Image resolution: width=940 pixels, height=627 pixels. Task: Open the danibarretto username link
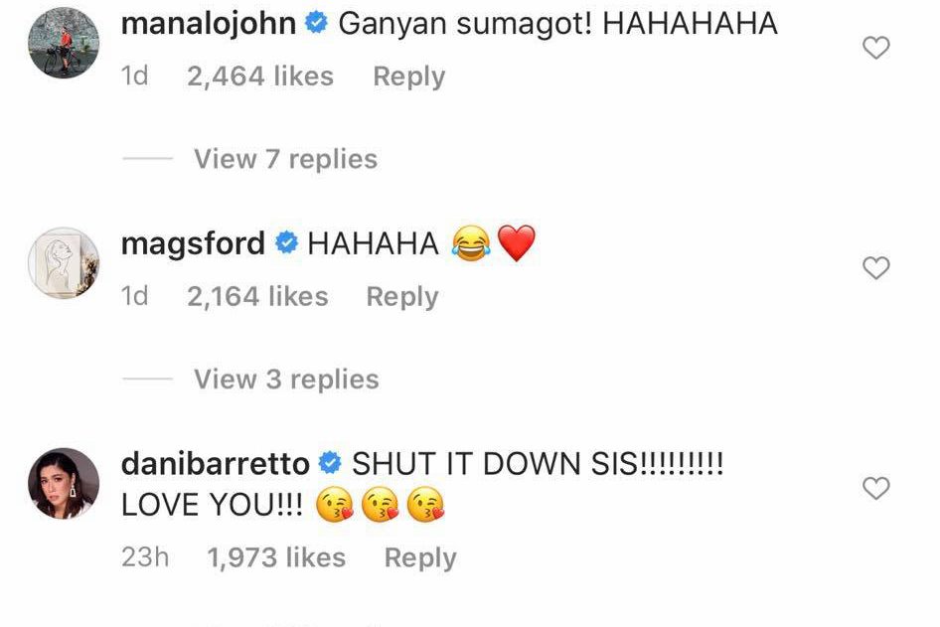coord(216,464)
